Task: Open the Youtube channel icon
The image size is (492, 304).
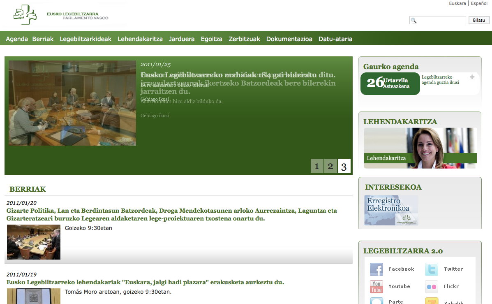Action: point(376,286)
